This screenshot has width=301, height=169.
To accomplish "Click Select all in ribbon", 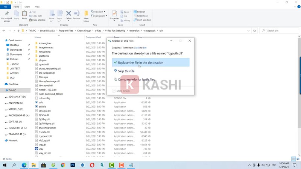I will (139, 12).
